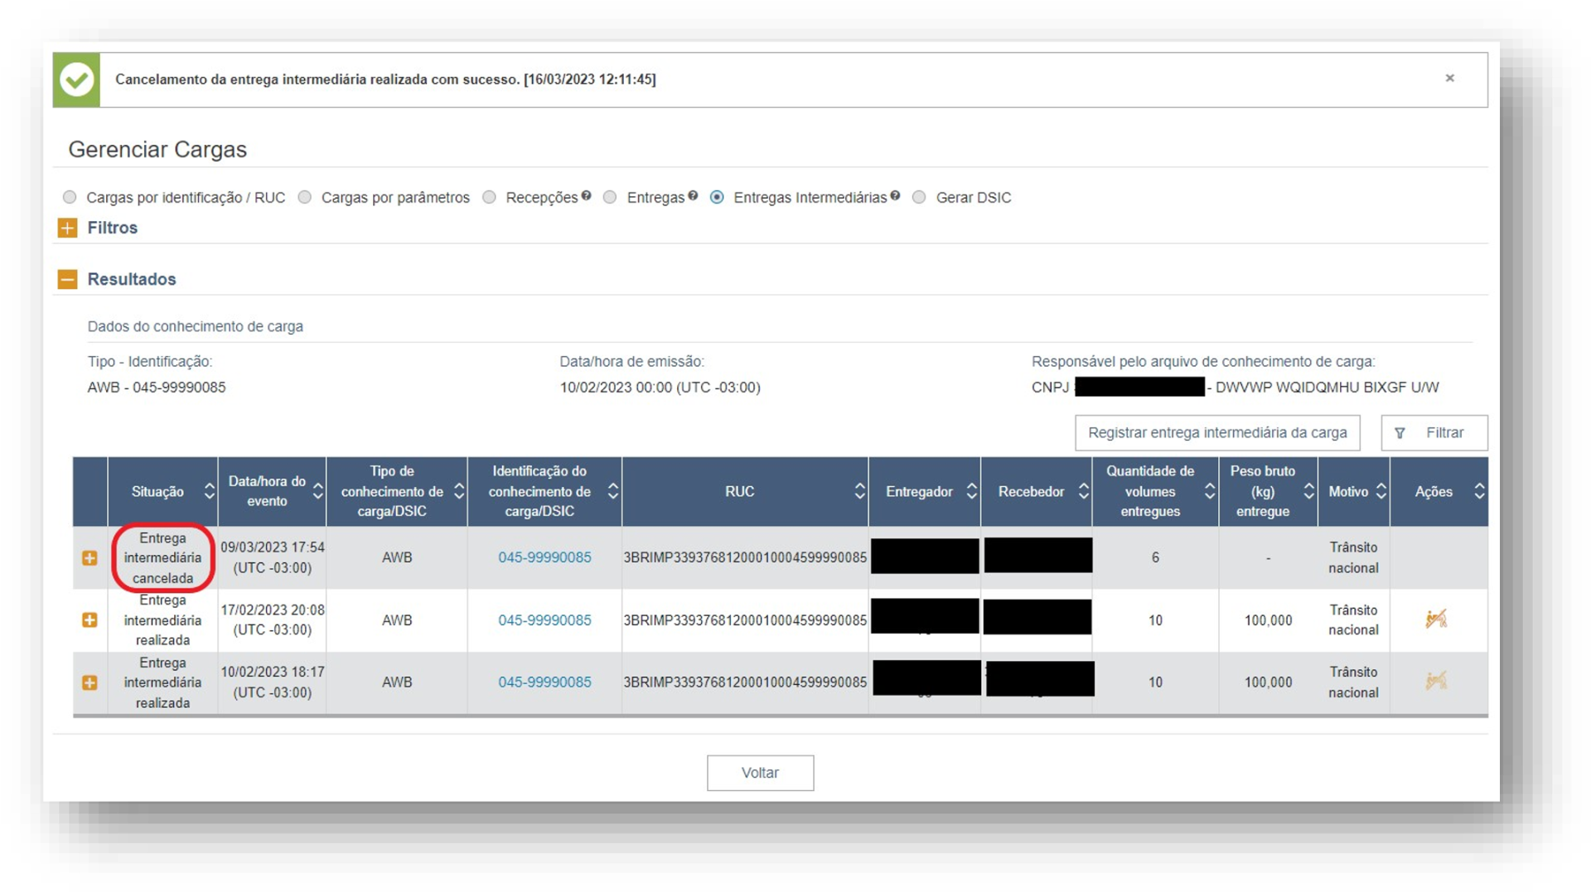Click the 17/02/2023 20:08 date cell
Viewport: 1591px width, 892px height.
pyautogui.click(x=272, y=620)
